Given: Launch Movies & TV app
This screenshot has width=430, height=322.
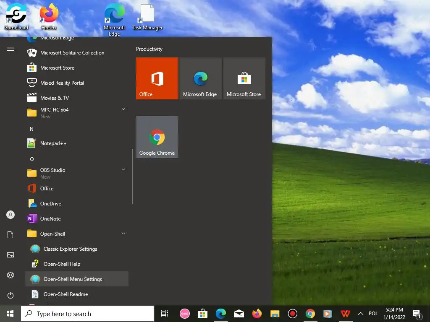Looking at the screenshot, I should [x=77, y=98].
